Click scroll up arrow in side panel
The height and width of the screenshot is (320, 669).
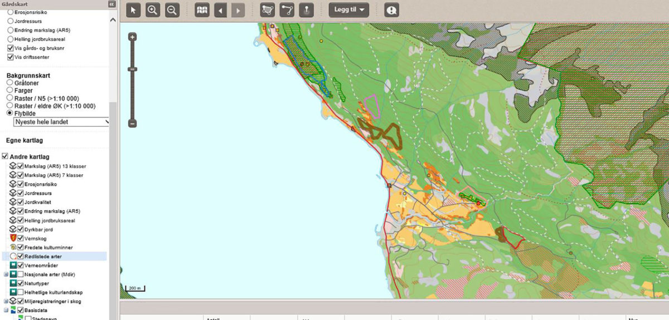pyautogui.click(x=113, y=19)
